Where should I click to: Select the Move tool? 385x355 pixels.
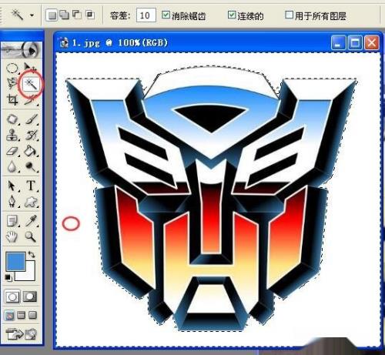(x=30, y=69)
